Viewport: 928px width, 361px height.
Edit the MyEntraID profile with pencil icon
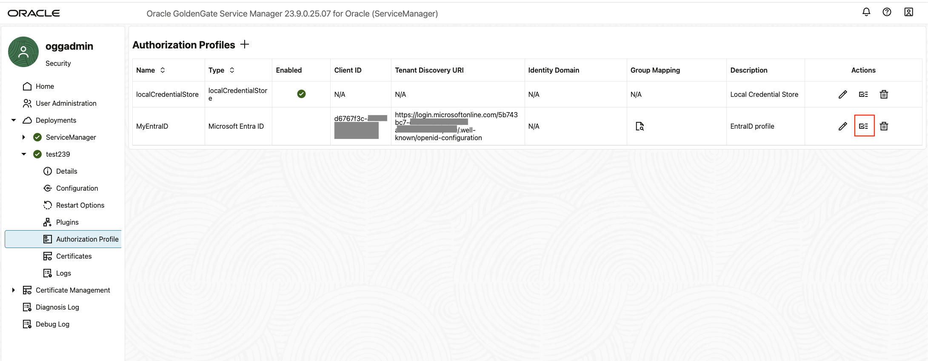tap(842, 126)
